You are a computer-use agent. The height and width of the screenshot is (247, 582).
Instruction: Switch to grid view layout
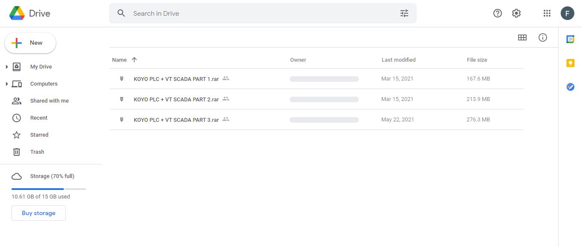pos(522,37)
